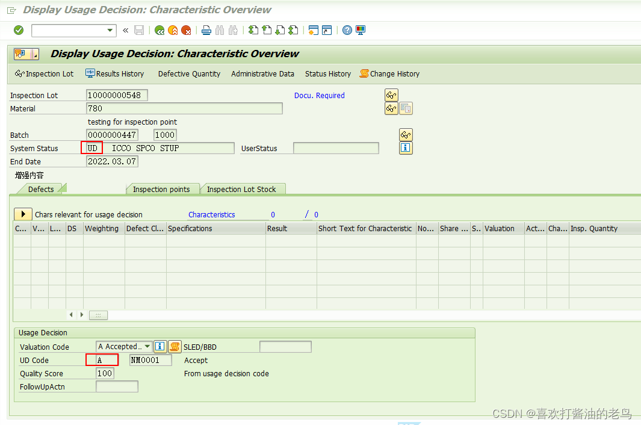Image resolution: width=641 pixels, height=425 pixels.
Task: Click the table scroll left arrow
Action: (71, 315)
